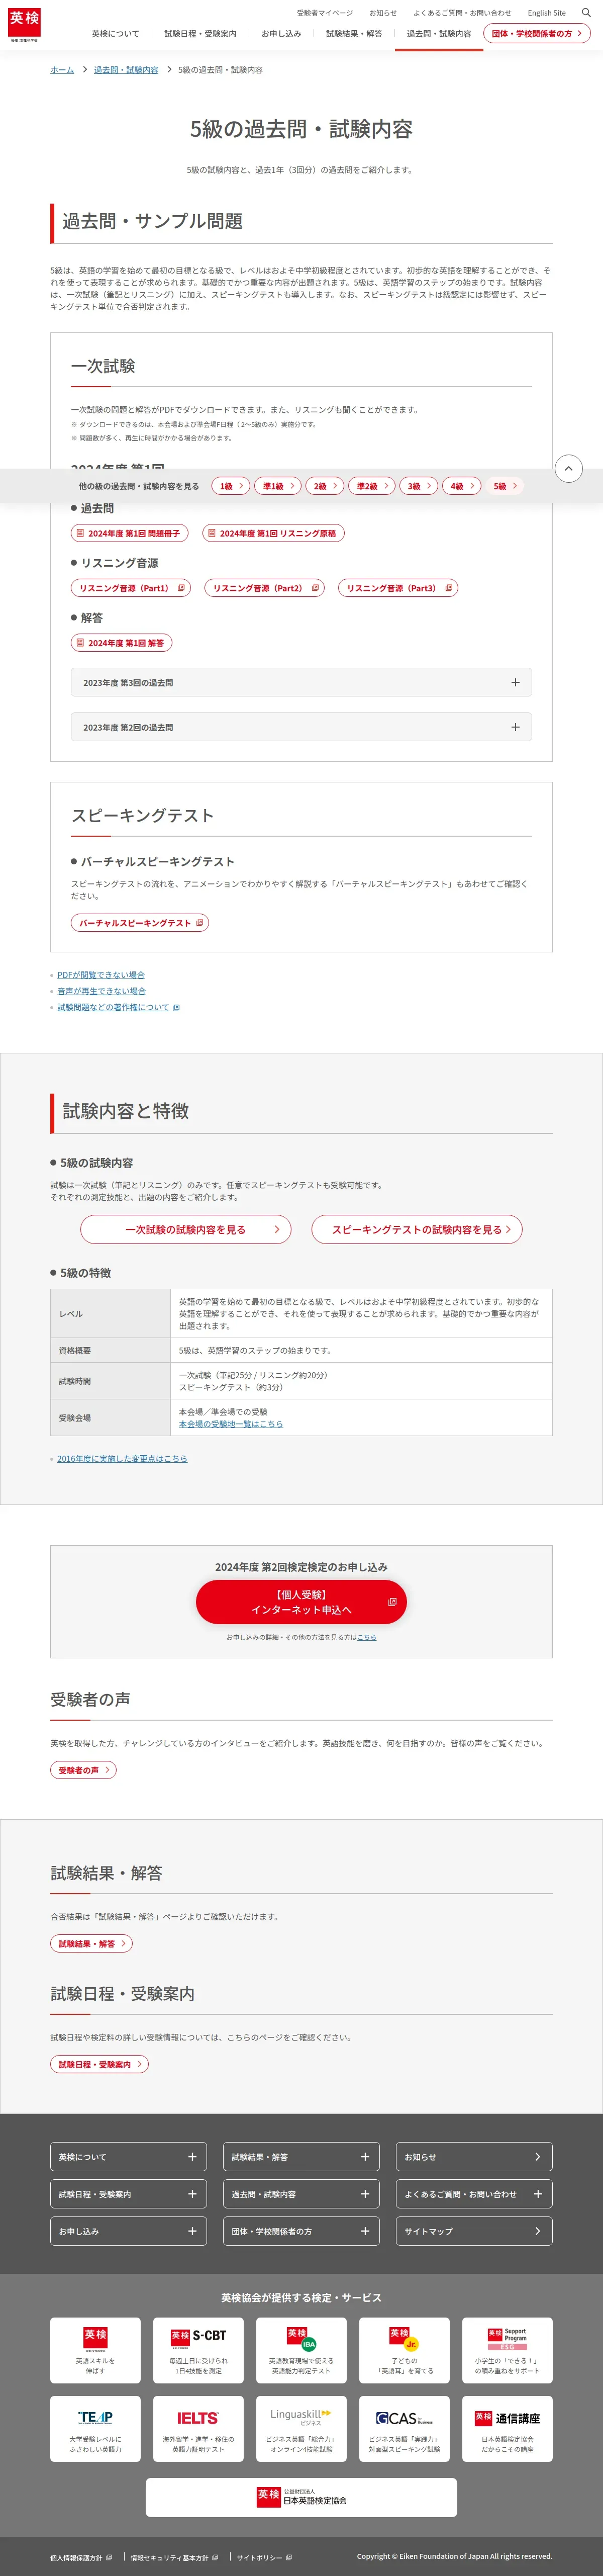Expand footer お申し込み item

click(128, 2231)
